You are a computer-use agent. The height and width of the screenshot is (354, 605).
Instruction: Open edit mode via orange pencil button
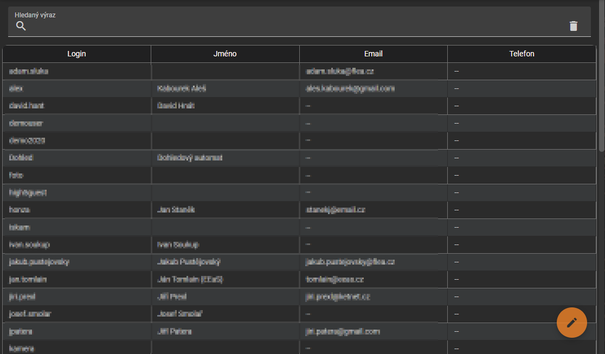click(571, 323)
